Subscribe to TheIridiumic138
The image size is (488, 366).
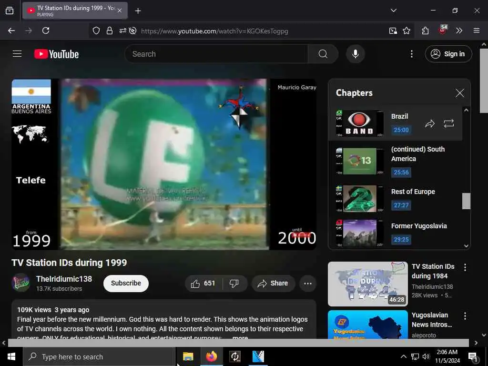[x=126, y=283]
